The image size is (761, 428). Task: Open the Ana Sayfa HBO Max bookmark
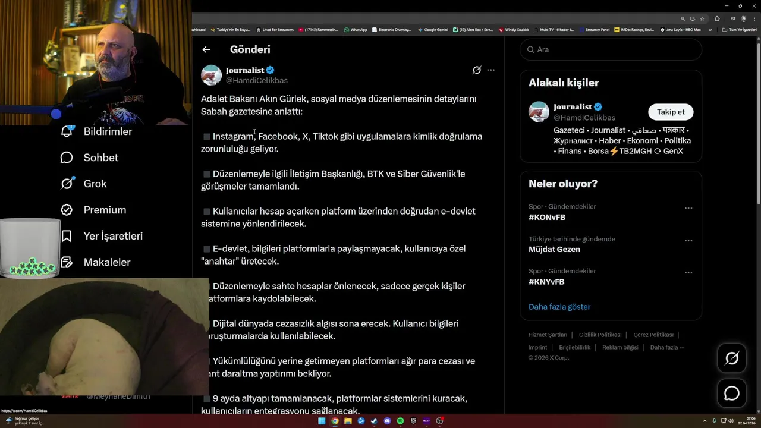coord(681,30)
